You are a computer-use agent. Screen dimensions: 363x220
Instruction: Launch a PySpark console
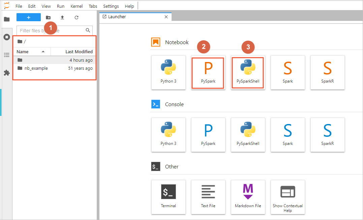coord(208,135)
